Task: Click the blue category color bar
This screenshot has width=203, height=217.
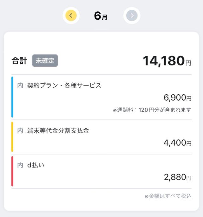Action: coord(12,97)
